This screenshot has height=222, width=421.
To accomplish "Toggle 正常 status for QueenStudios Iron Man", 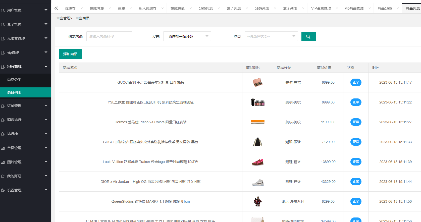I will [356, 201].
